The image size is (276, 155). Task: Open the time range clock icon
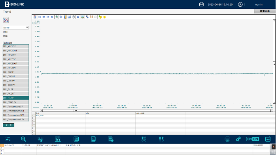click(x=74, y=17)
